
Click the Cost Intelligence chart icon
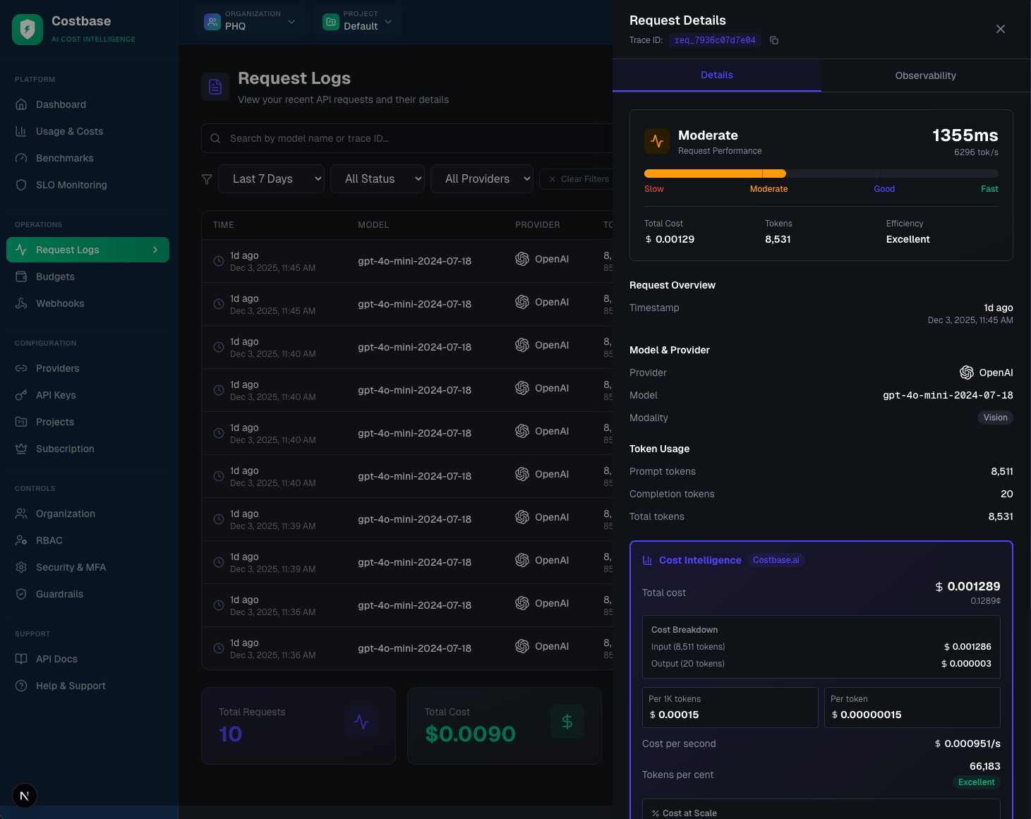point(648,560)
